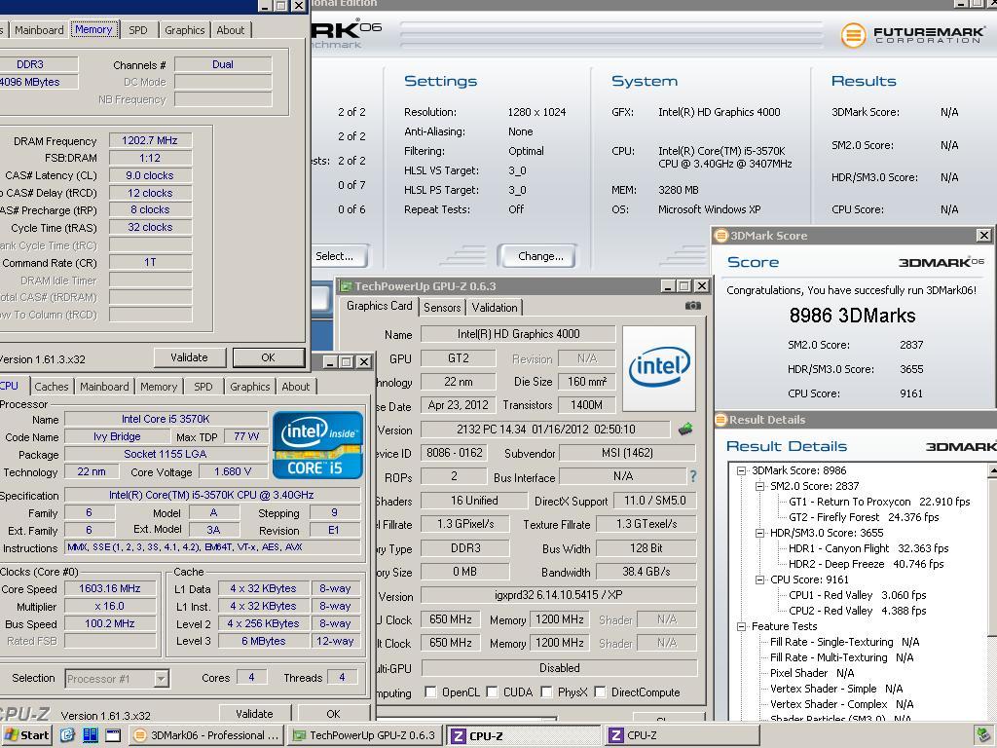Open the Sensors tab in GPU-Z
The image size is (997, 748).
point(442,308)
